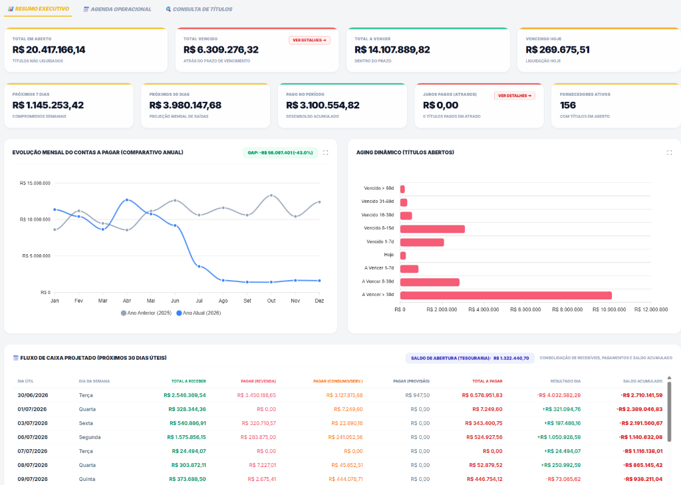681x485 pixels.
Task: Click saldo acumulado -R$ 865.145,42
Action: click(x=643, y=465)
